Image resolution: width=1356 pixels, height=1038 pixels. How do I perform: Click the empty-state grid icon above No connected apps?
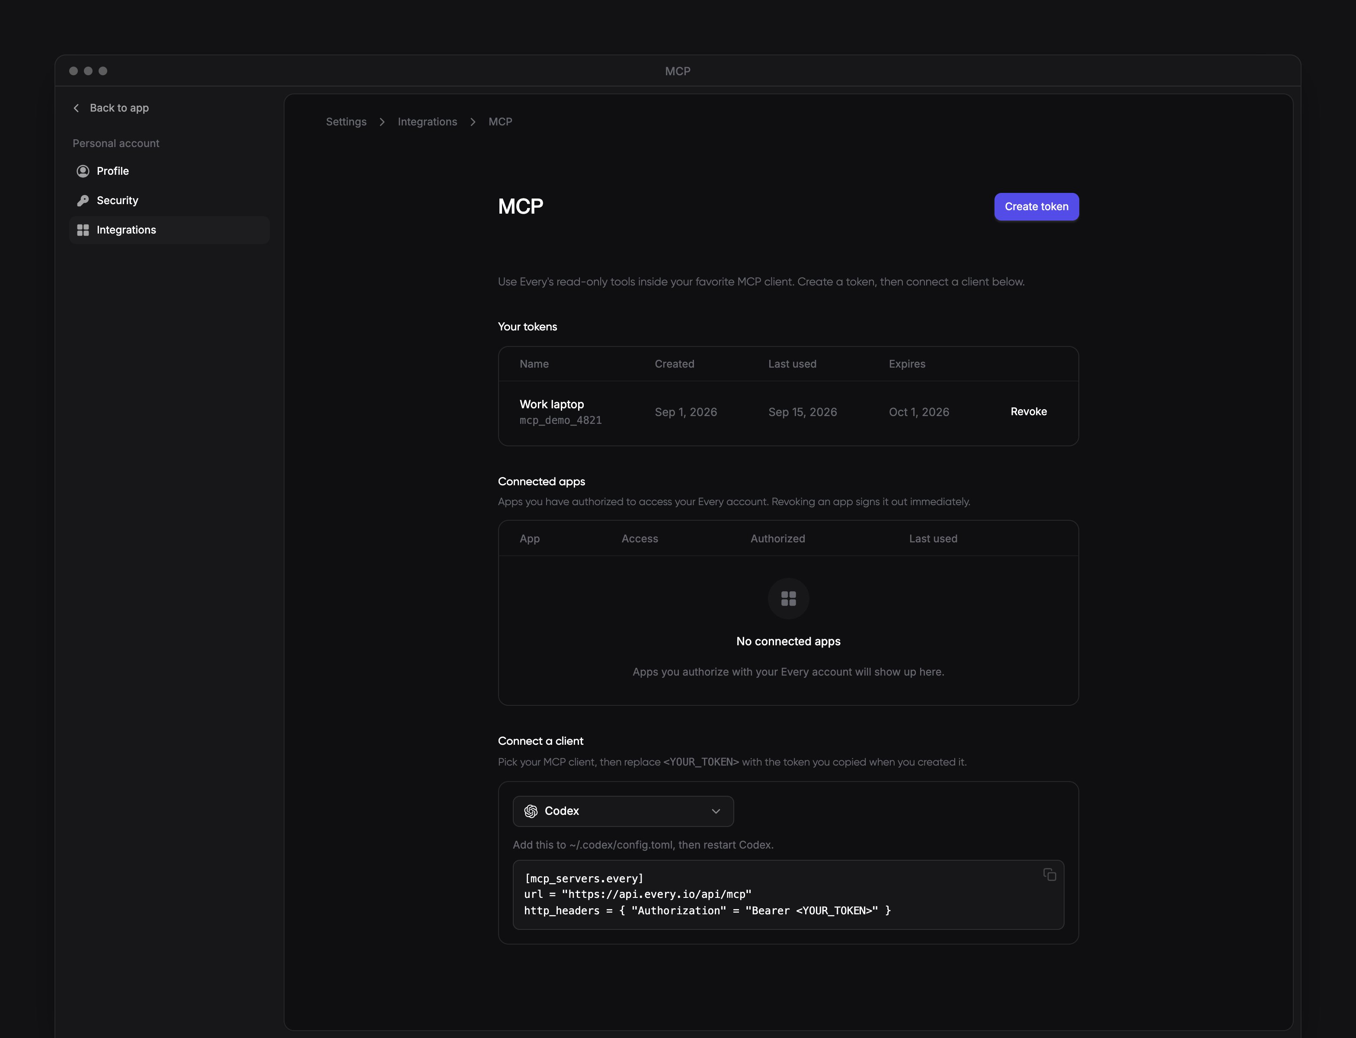point(788,598)
